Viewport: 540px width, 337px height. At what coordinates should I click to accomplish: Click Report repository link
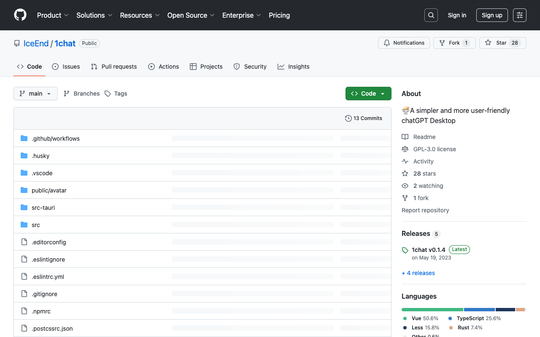pyautogui.click(x=425, y=210)
